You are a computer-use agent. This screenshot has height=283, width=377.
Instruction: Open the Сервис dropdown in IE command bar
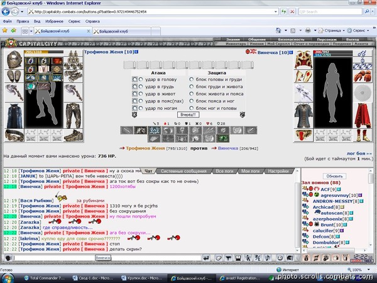pyautogui.click(x=368, y=31)
